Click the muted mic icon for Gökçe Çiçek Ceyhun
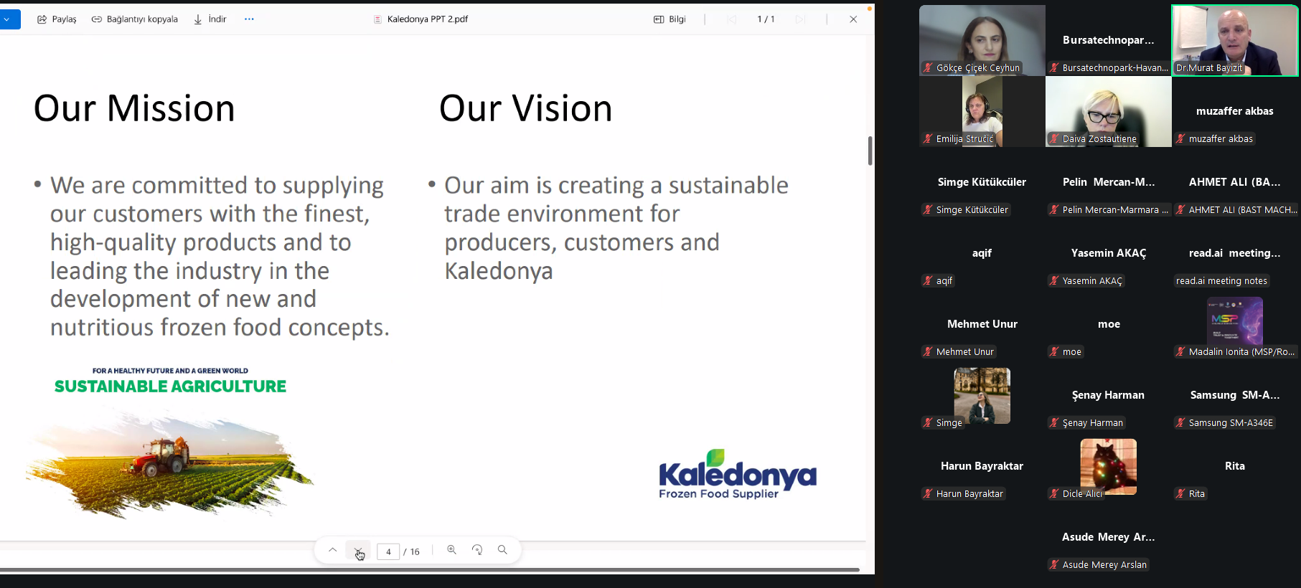The height and width of the screenshot is (588, 1301). (928, 68)
